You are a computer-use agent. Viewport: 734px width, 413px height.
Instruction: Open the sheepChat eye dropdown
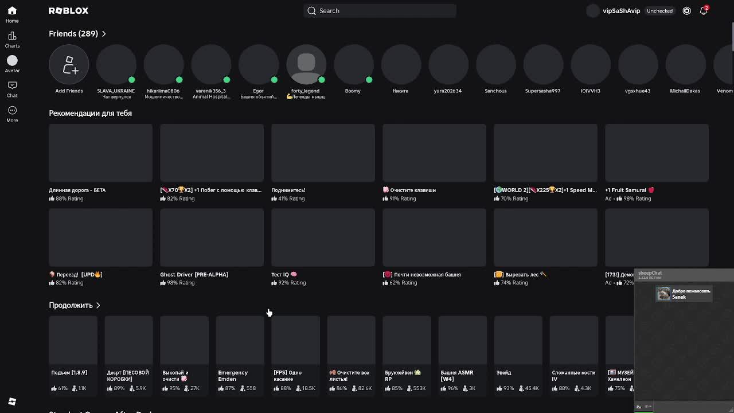[x=649, y=407]
